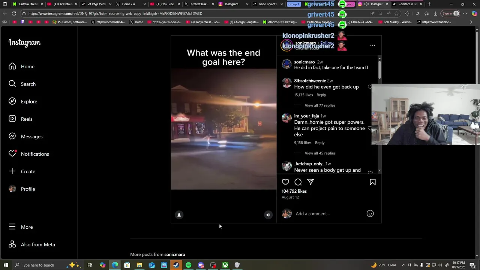Click sonicmaro username in caption
The width and height of the screenshot is (480, 270).
(x=304, y=62)
